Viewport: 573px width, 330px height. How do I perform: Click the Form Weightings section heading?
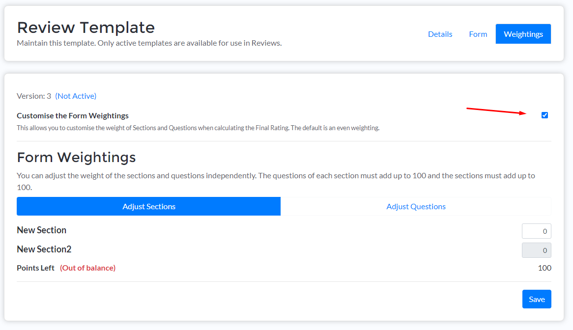coord(76,158)
